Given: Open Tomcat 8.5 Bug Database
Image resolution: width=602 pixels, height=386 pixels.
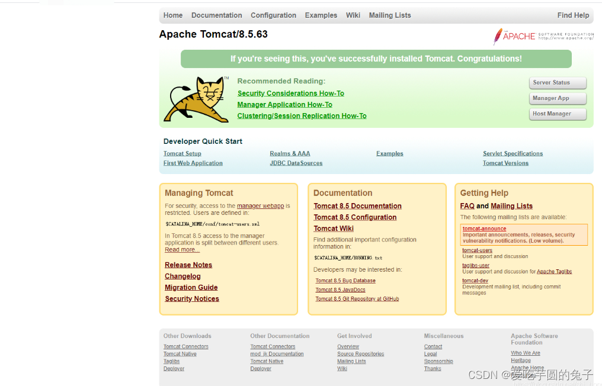Looking at the screenshot, I should [x=345, y=281].
